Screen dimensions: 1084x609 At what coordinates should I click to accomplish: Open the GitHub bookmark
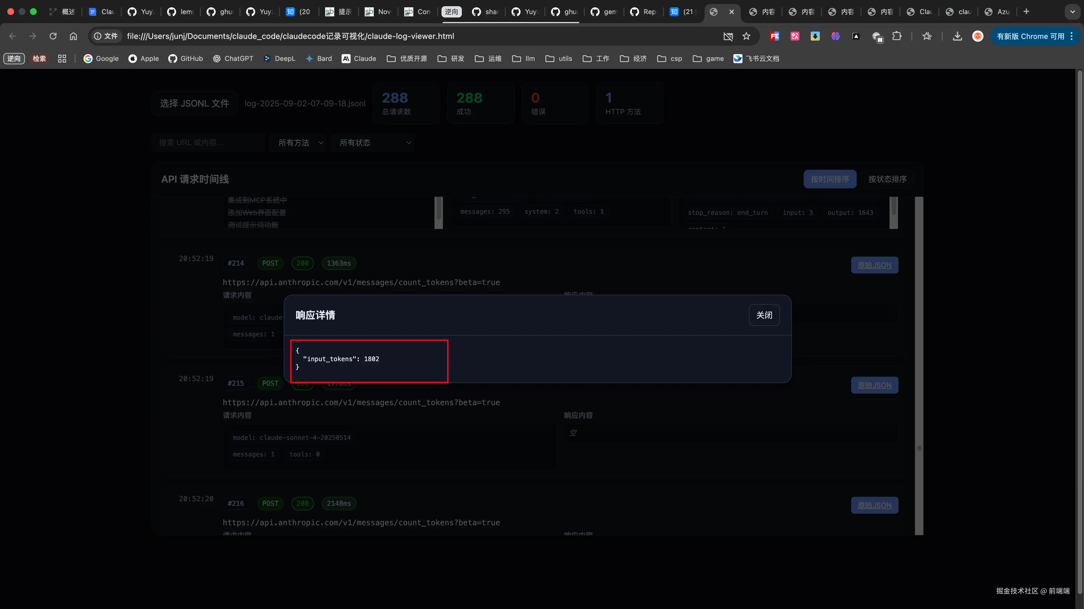(x=185, y=58)
